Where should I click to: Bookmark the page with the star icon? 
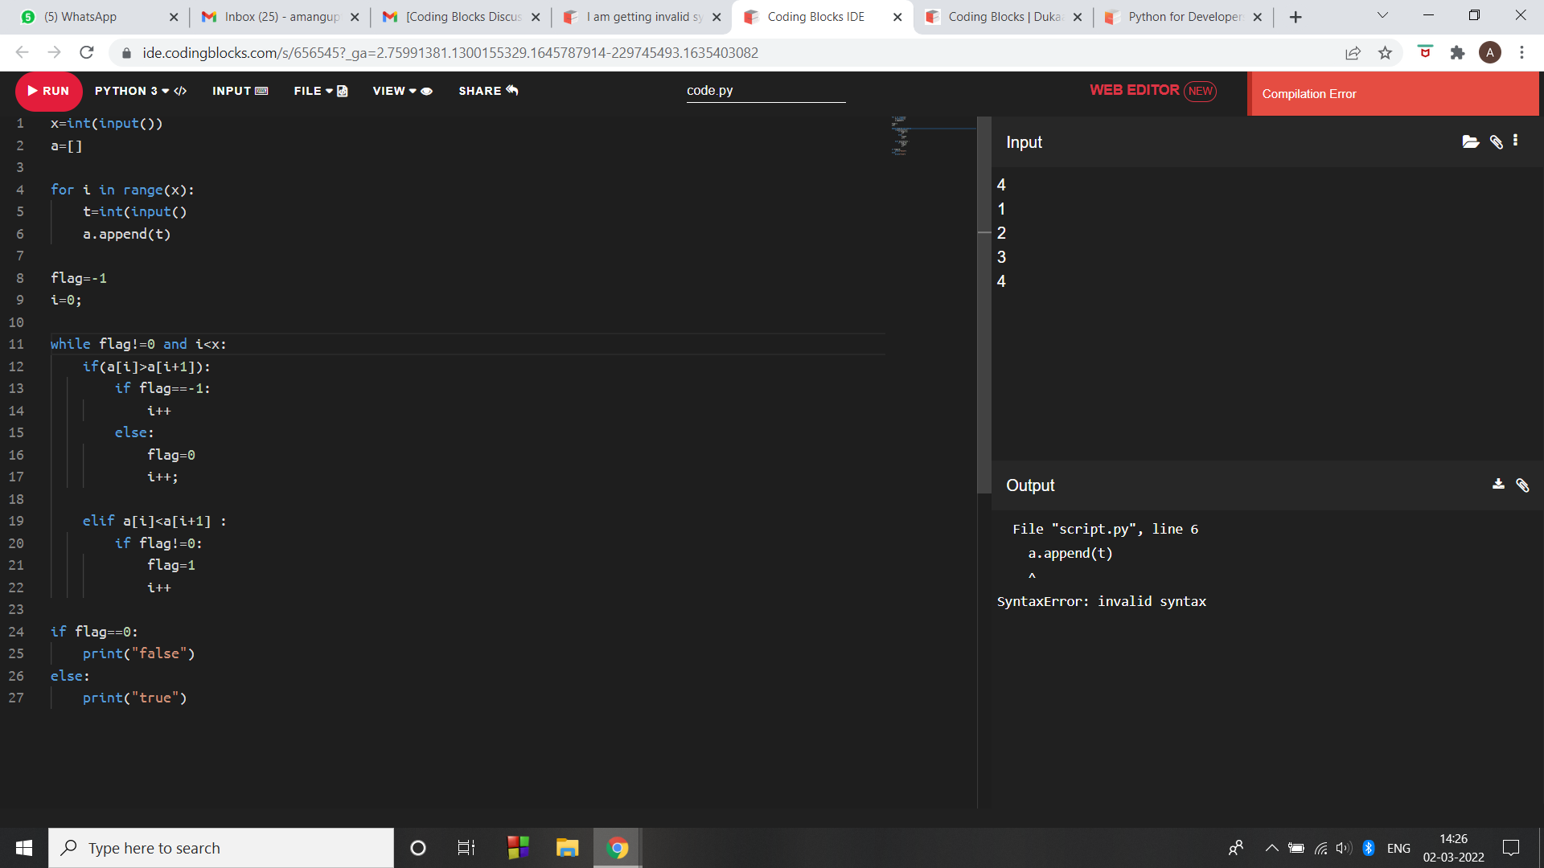1385,53
